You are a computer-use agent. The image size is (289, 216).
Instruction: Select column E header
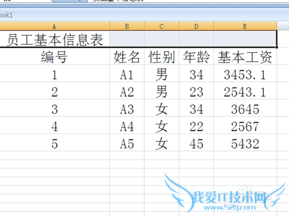coord(245,26)
